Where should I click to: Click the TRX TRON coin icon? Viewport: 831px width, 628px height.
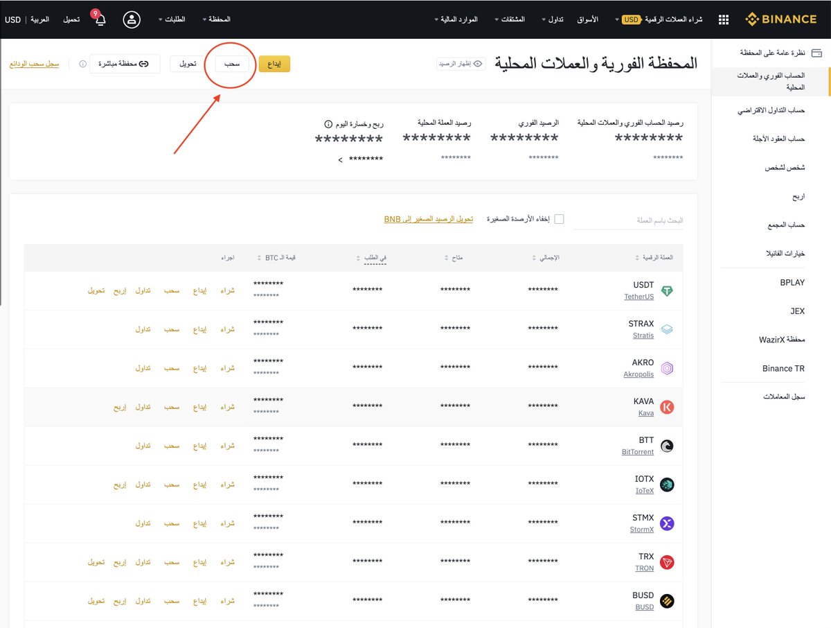pyautogui.click(x=667, y=563)
